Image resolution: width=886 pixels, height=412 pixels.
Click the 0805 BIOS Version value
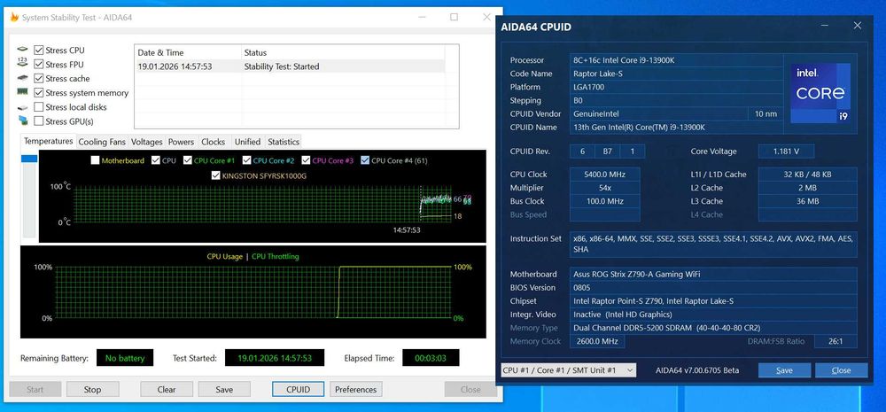pos(713,288)
